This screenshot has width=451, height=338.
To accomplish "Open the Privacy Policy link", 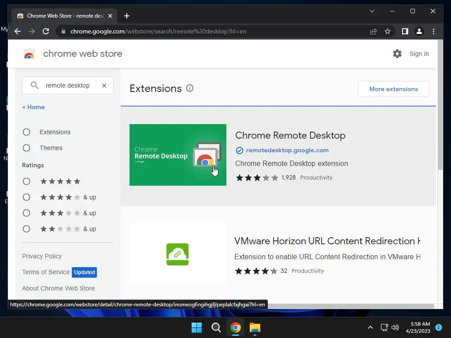I will [x=42, y=256].
